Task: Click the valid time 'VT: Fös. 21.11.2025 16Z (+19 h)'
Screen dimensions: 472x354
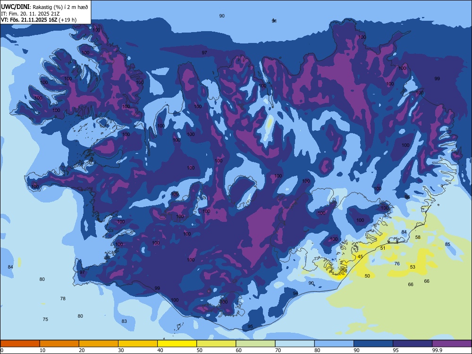Action: click(x=39, y=20)
